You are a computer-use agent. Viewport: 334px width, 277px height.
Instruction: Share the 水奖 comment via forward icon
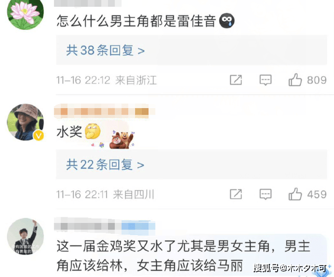(x=236, y=194)
